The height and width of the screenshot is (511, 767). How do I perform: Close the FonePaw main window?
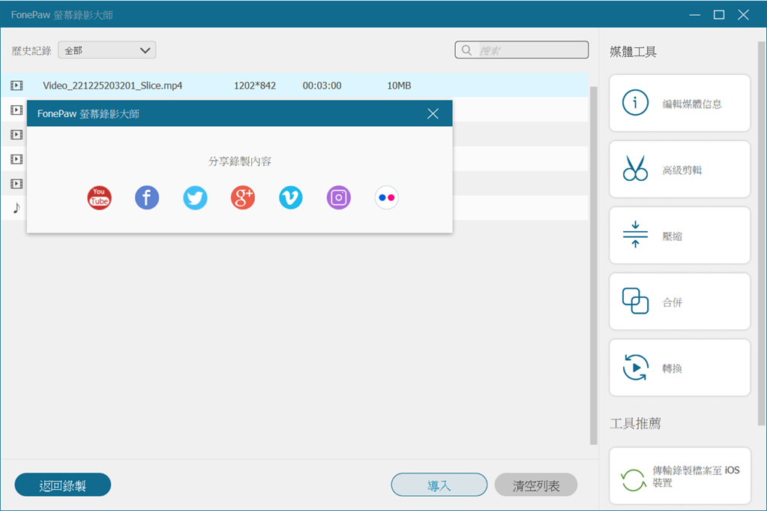coord(744,15)
